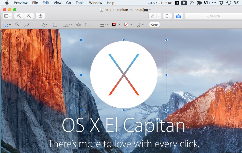The height and width of the screenshot is (153, 242).
Task: Open the Adjust Size tool
Action: point(87,25)
